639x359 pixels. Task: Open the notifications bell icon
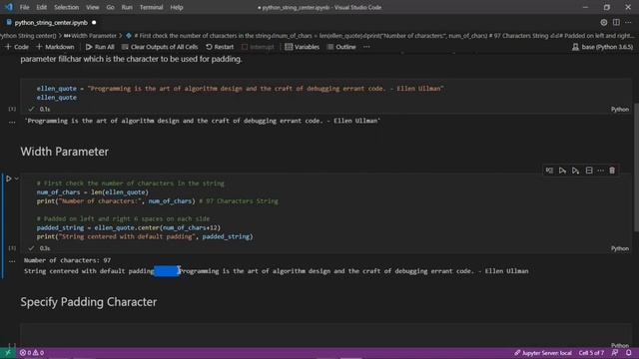pyautogui.click(x=628, y=353)
